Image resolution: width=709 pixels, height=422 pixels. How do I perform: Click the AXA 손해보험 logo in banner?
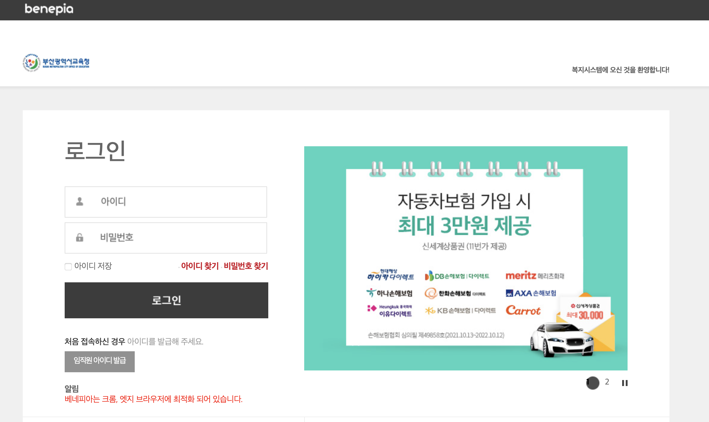tap(531, 293)
